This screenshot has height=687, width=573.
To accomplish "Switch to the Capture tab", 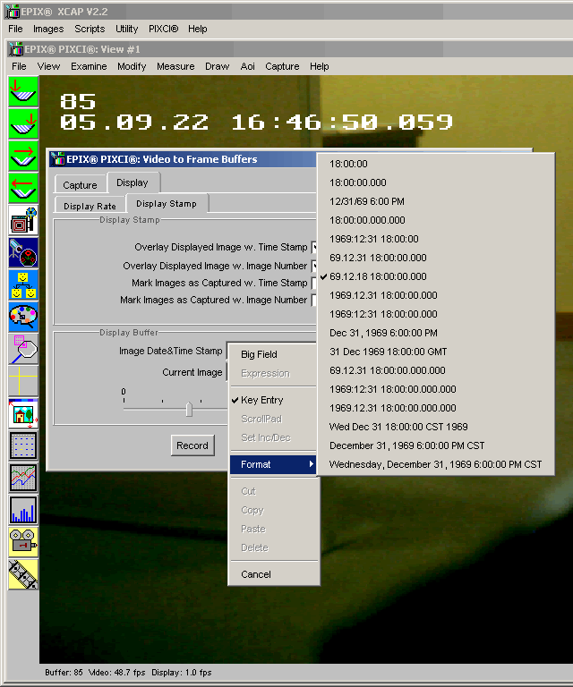I will (81, 185).
